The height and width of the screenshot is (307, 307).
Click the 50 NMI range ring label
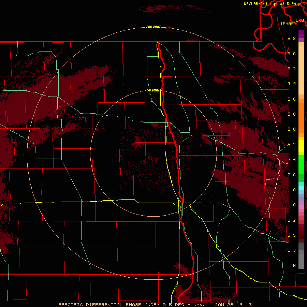point(153,90)
